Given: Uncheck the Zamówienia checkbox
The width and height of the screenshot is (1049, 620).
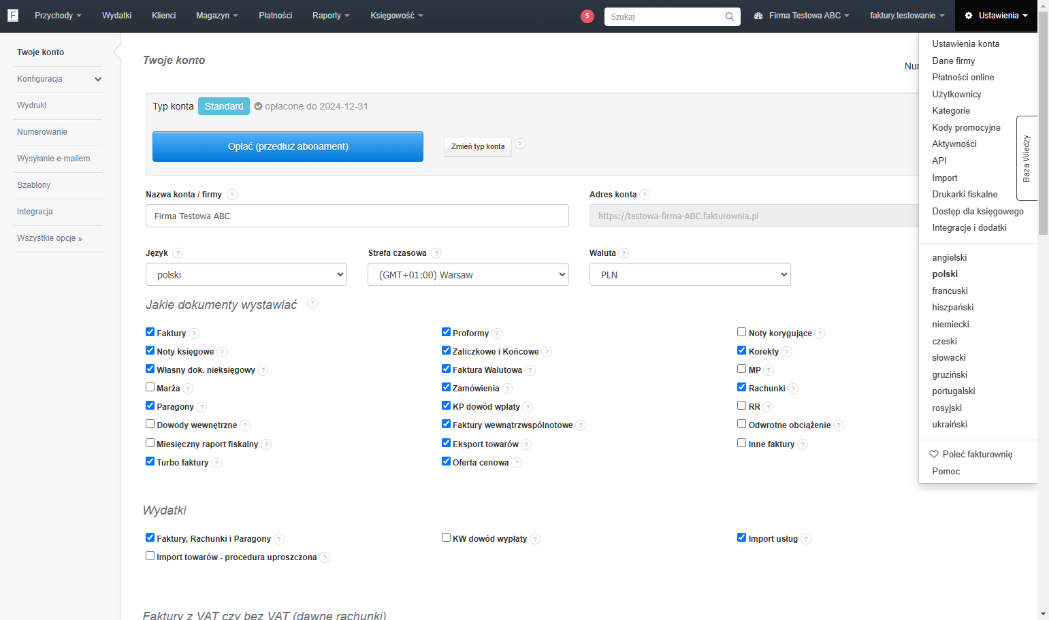Looking at the screenshot, I should [x=446, y=387].
